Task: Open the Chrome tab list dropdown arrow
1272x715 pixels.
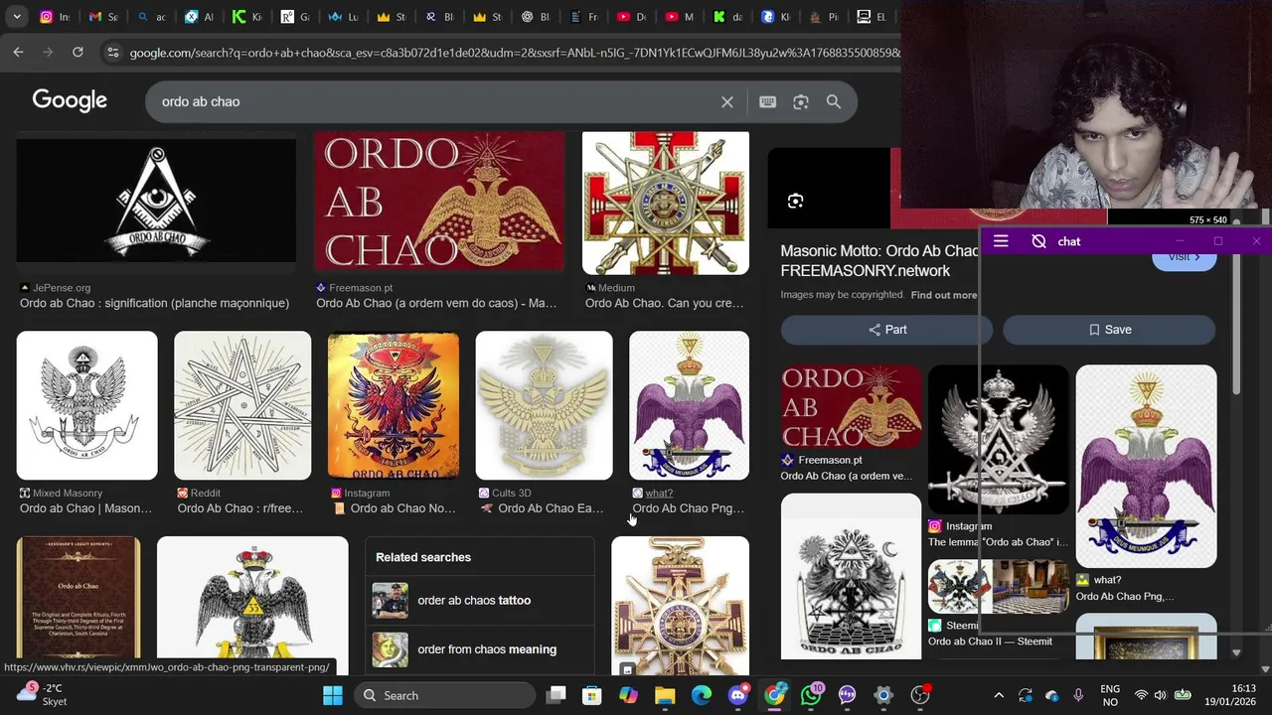Action: pyautogui.click(x=17, y=17)
